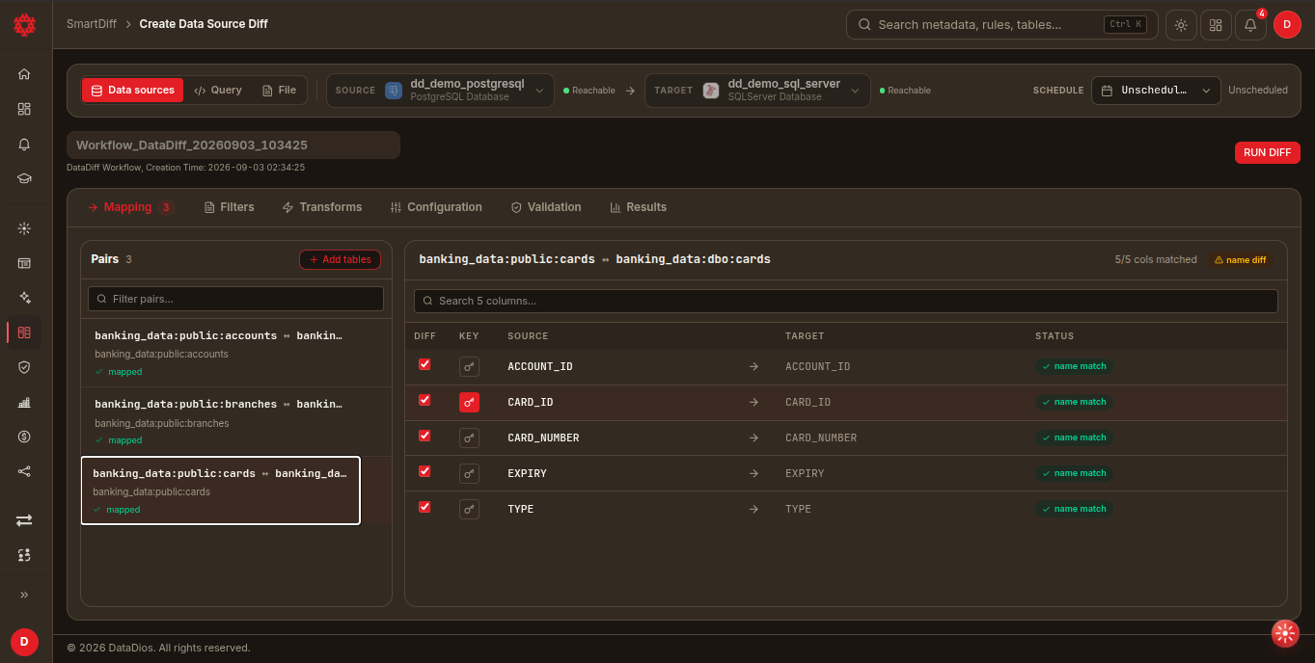Uncheck the diff checkbox for ACCOUNT_ID
This screenshot has width=1315, height=663.
tap(425, 364)
